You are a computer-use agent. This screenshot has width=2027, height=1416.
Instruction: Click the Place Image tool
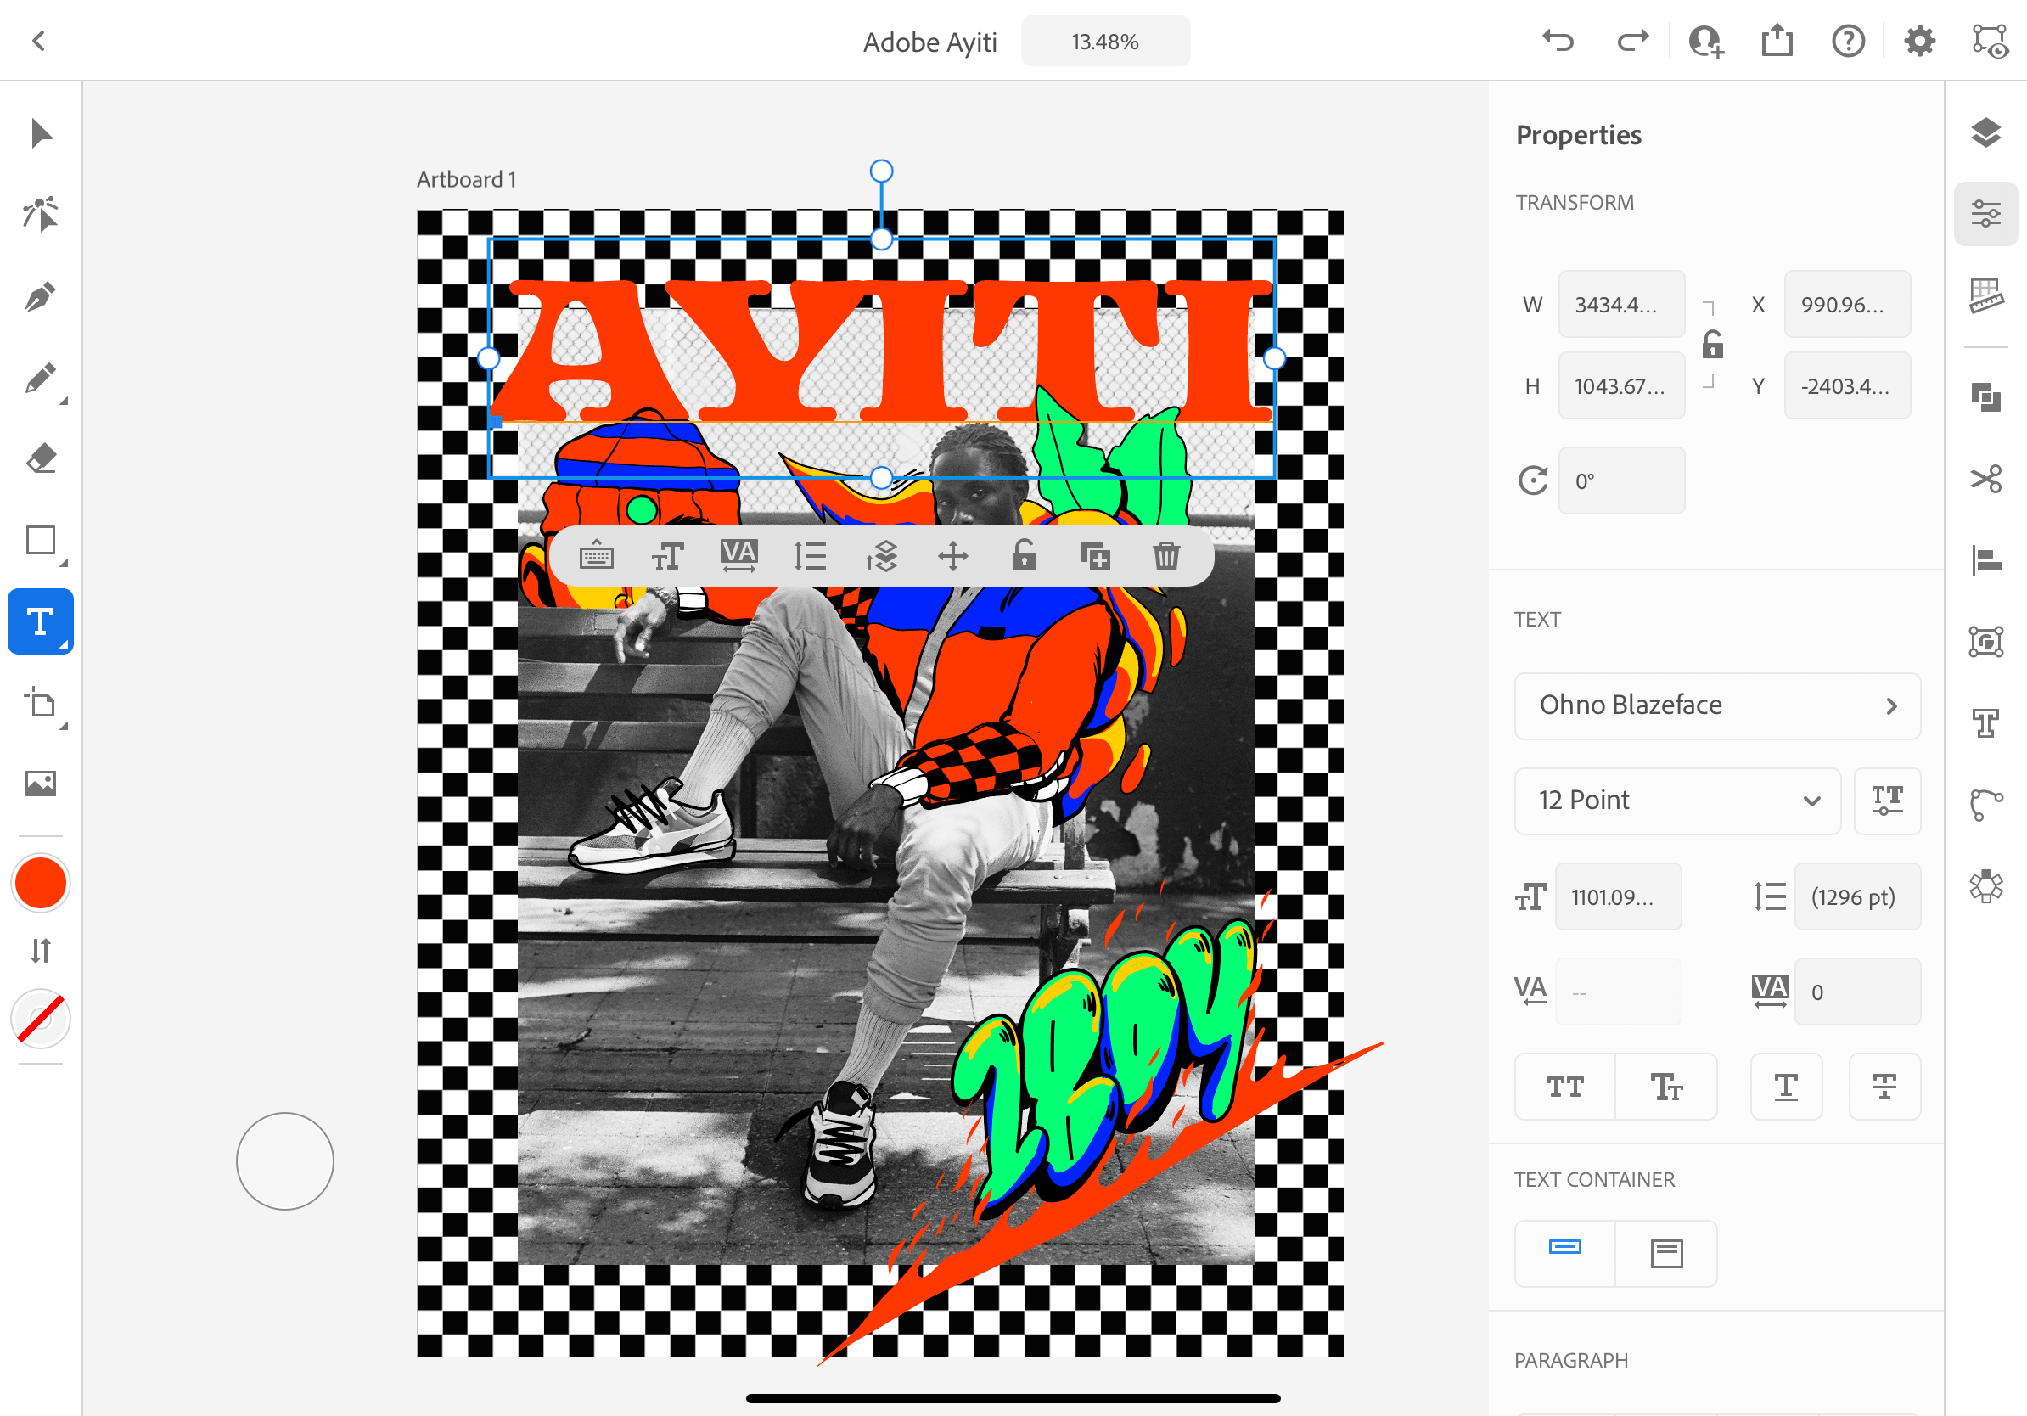coord(41,783)
